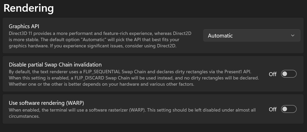Click the FLIP_SEQUENTIAL Swap Chain description text
This screenshot has height=132, width=307.
click(134, 78)
